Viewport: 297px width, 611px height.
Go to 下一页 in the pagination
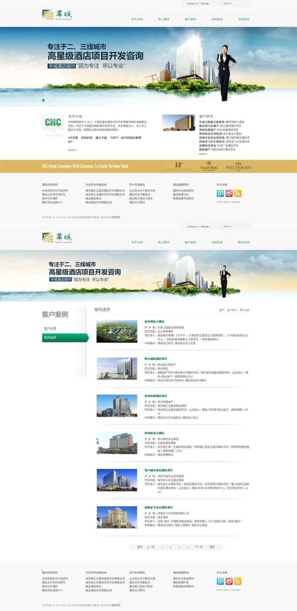[199, 547]
